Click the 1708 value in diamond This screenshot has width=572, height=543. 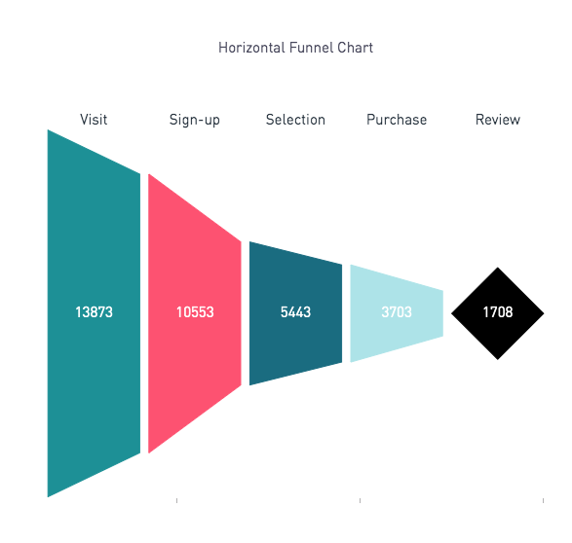coord(498,312)
